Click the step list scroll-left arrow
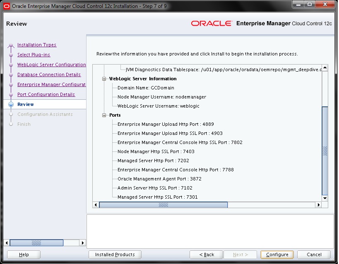The width and height of the screenshot is (339, 264). click(7, 242)
